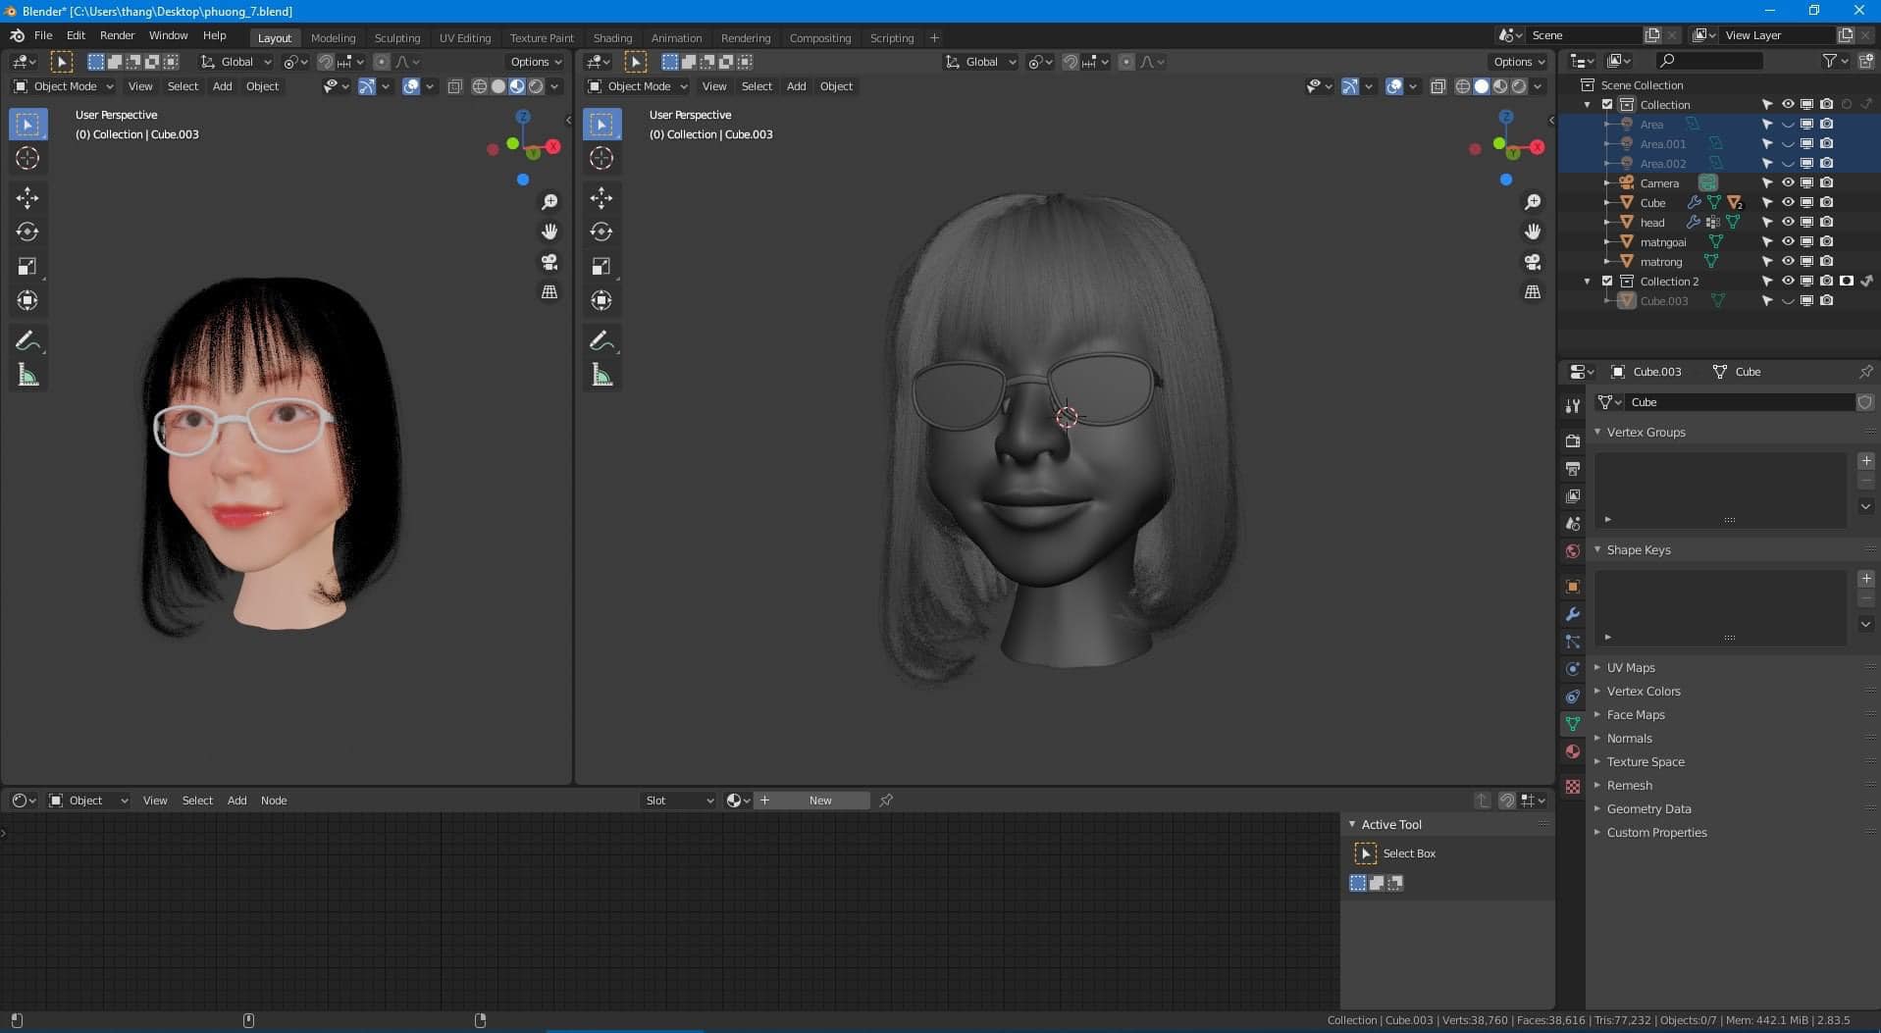The width and height of the screenshot is (1881, 1033).
Task: Open the Material properties tab
Action: 1573,751
